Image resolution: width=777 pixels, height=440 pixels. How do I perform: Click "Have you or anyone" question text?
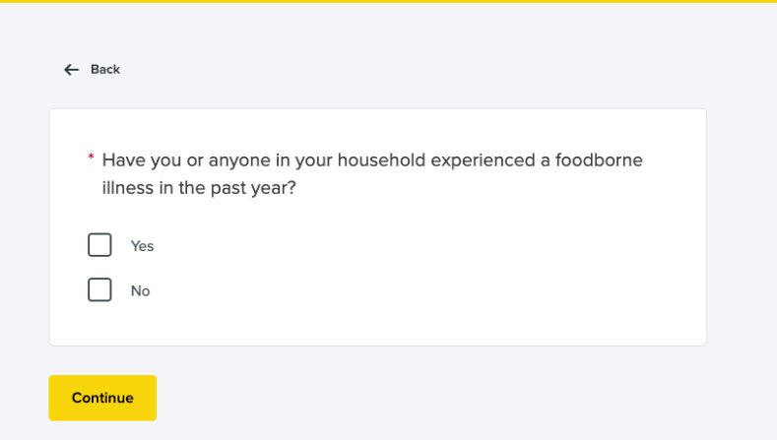tap(177, 160)
